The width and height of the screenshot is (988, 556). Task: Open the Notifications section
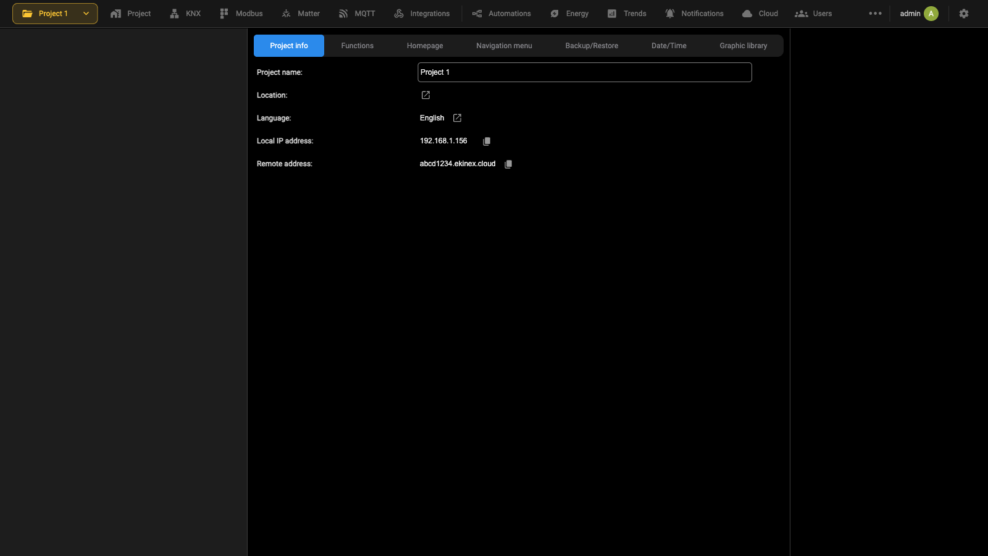pos(694,14)
